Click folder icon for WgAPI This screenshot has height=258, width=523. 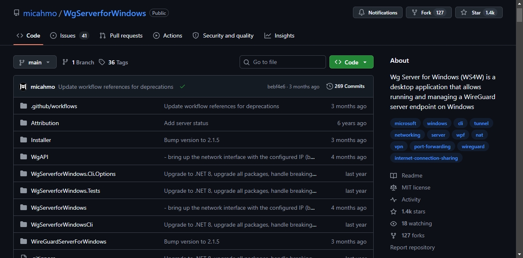23,157
